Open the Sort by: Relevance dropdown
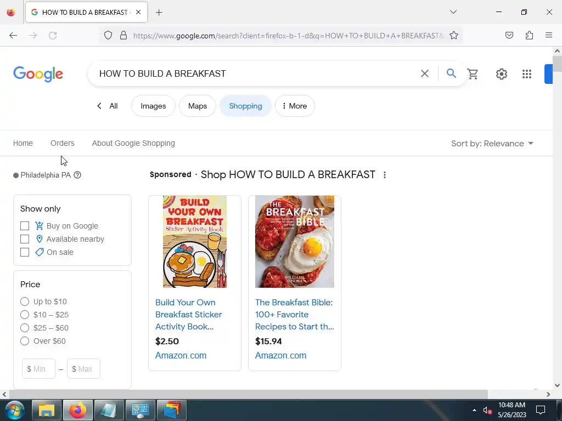This screenshot has width=562, height=421. (x=492, y=144)
